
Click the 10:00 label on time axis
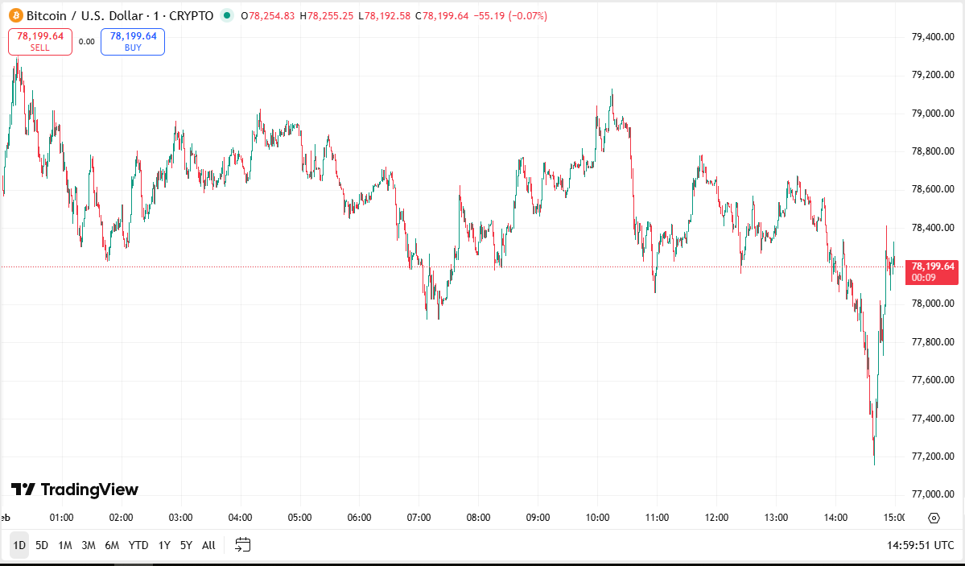598,518
